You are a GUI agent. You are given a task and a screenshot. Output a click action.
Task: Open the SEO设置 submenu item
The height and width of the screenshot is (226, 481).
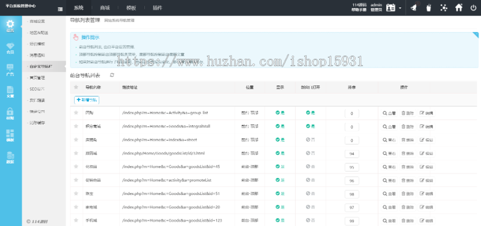pyautogui.click(x=37, y=89)
